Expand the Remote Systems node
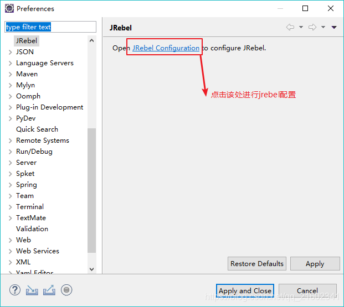This screenshot has height=307, width=344. [x=10, y=141]
